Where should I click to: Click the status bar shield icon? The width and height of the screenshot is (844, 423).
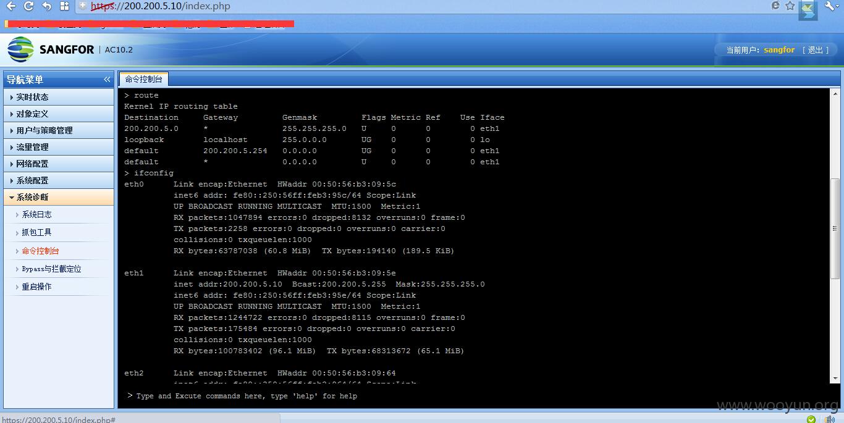(x=811, y=419)
